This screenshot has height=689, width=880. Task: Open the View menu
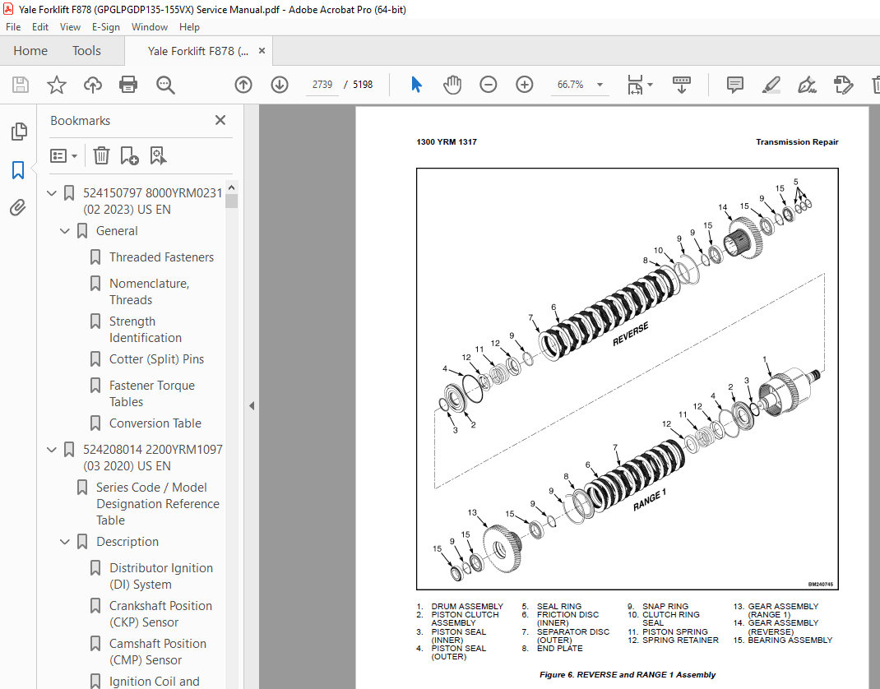[x=70, y=27]
